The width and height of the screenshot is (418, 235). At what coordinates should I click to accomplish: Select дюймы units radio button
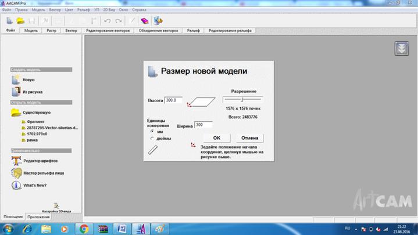point(152,139)
